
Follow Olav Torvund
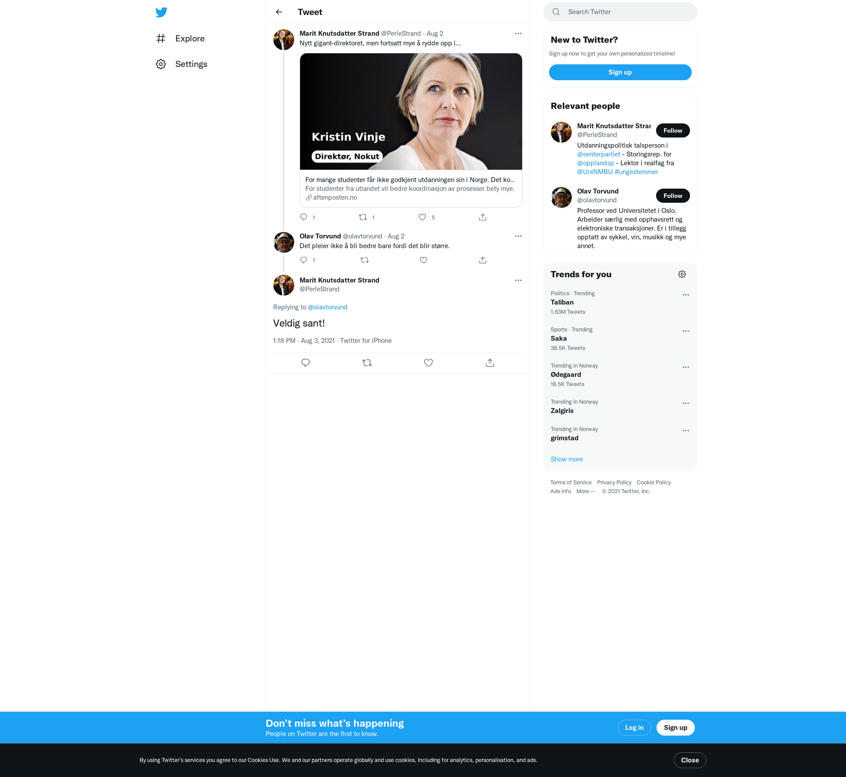[x=673, y=196]
